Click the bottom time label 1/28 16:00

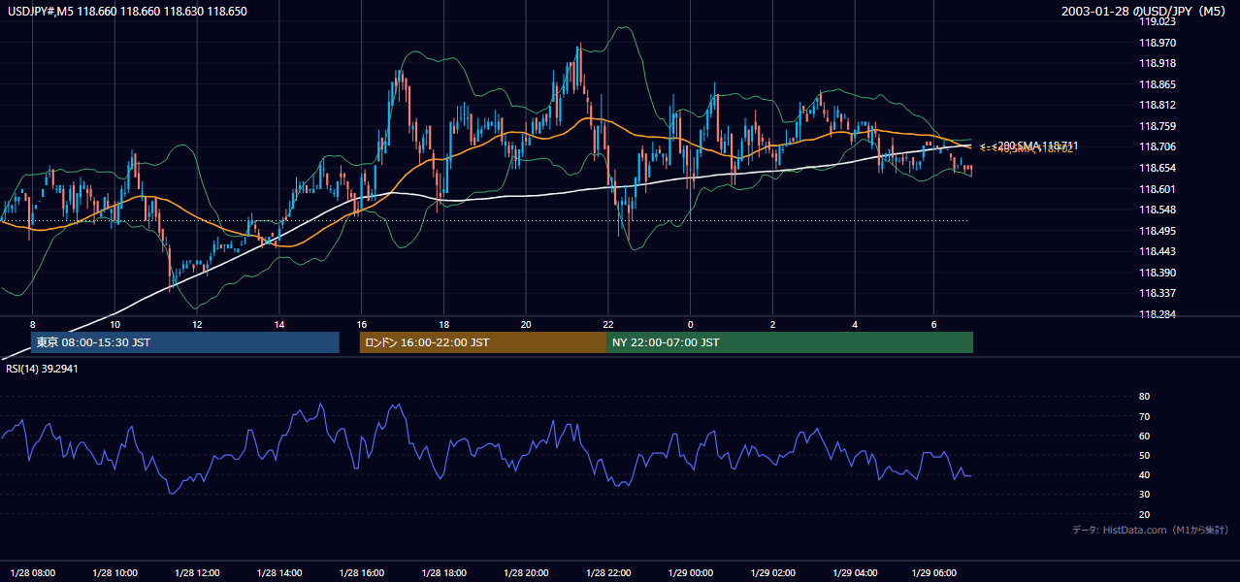(x=362, y=572)
